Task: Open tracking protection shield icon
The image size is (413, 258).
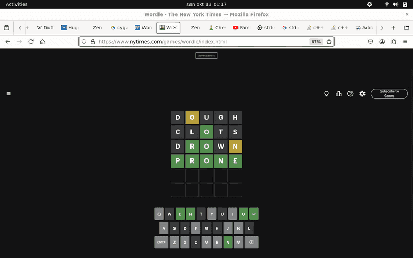Action: click(x=84, y=42)
